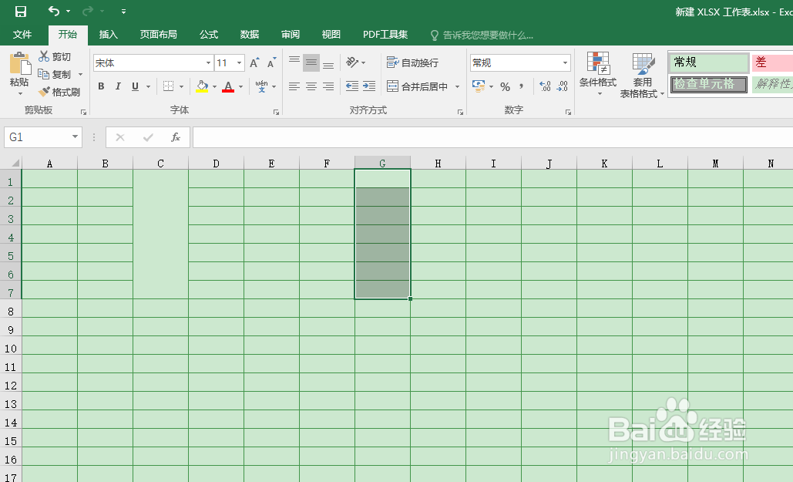Activate the 格式刷 format painter
This screenshot has height=482, width=793.
[x=59, y=92]
